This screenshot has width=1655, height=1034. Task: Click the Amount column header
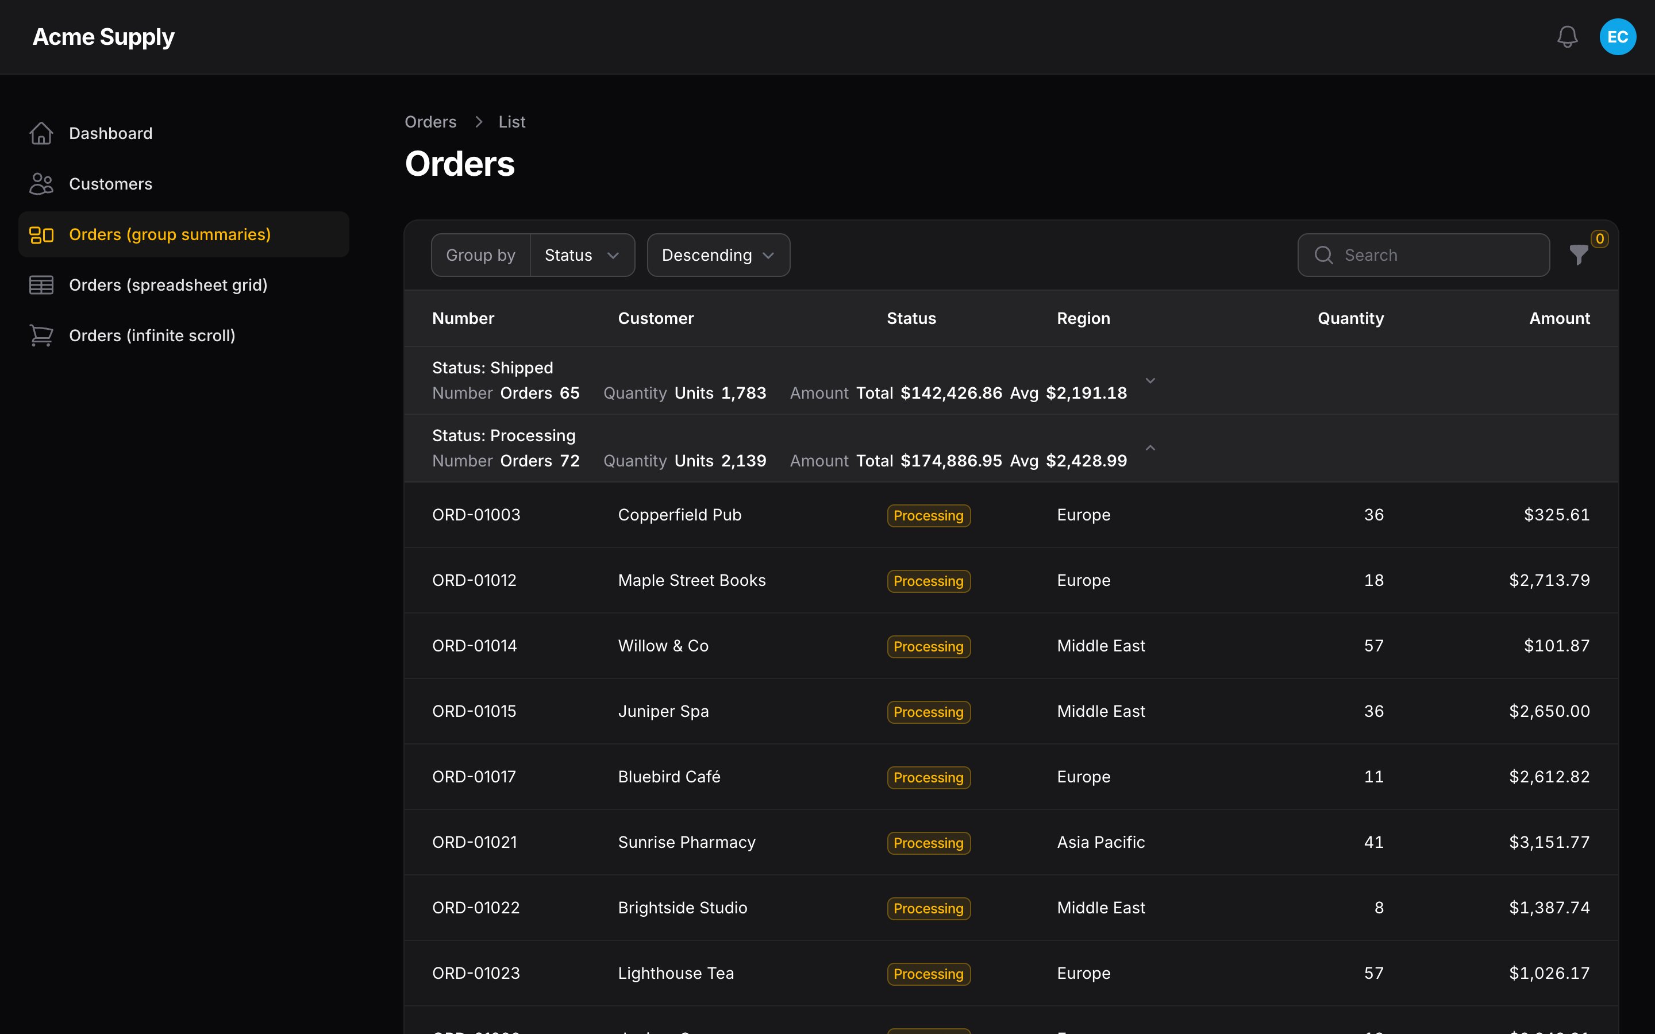click(1559, 318)
